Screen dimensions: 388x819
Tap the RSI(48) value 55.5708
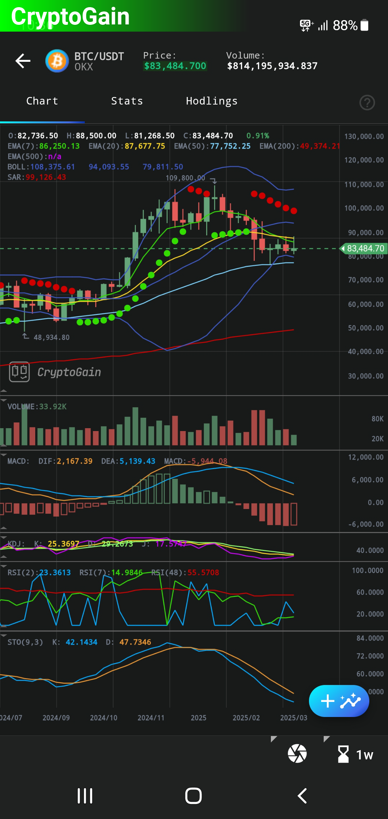coord(203,572)
